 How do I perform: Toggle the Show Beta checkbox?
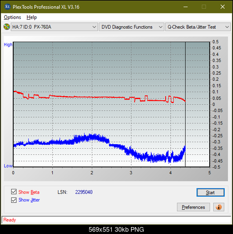(14, 192)
